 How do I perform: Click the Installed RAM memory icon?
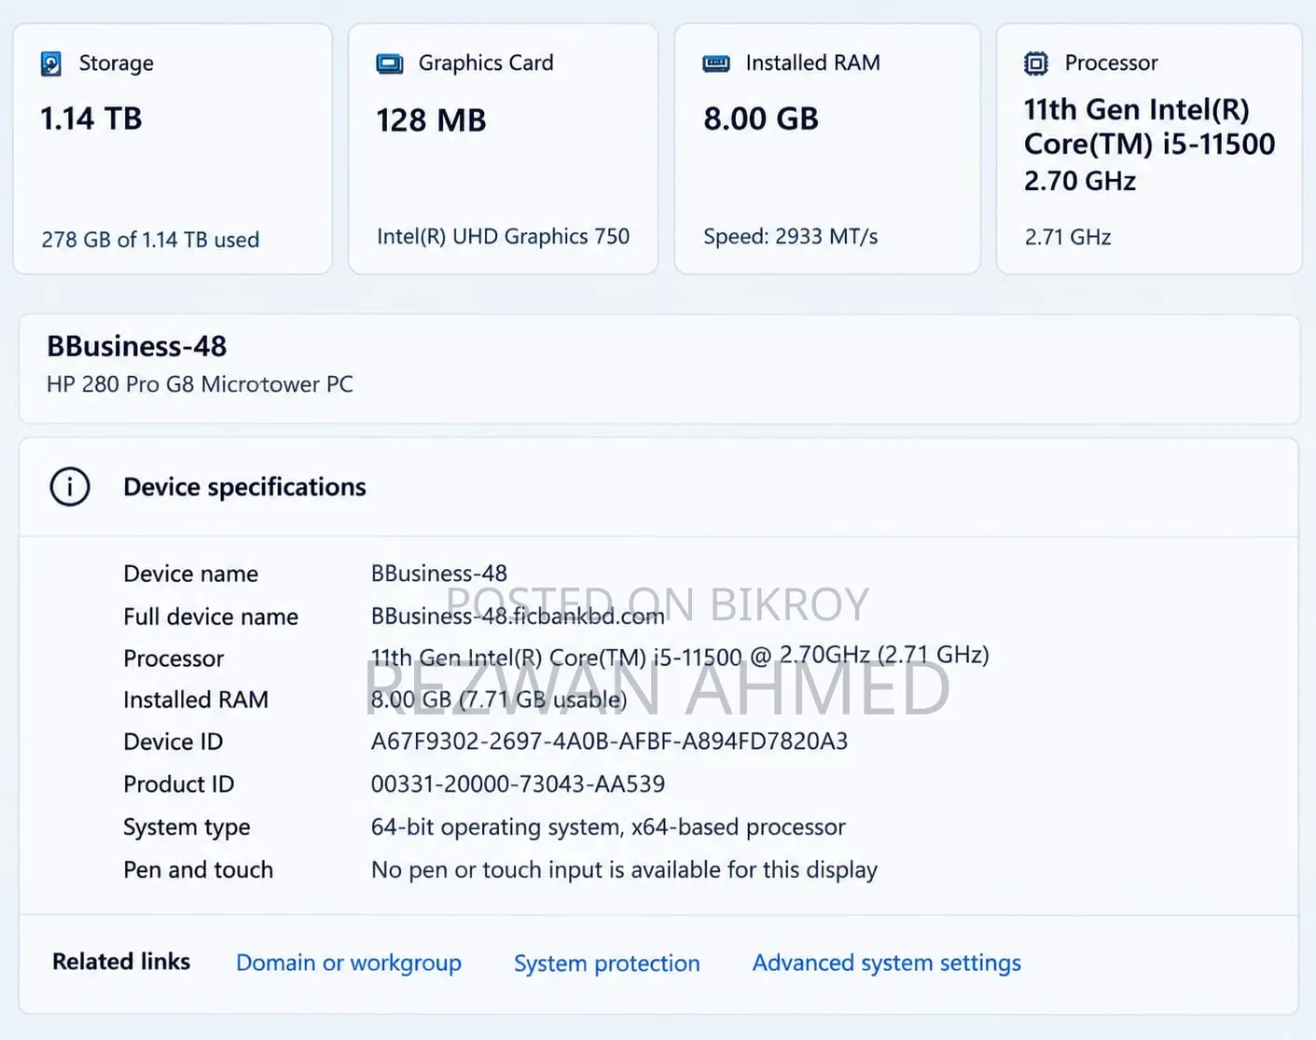716,63
